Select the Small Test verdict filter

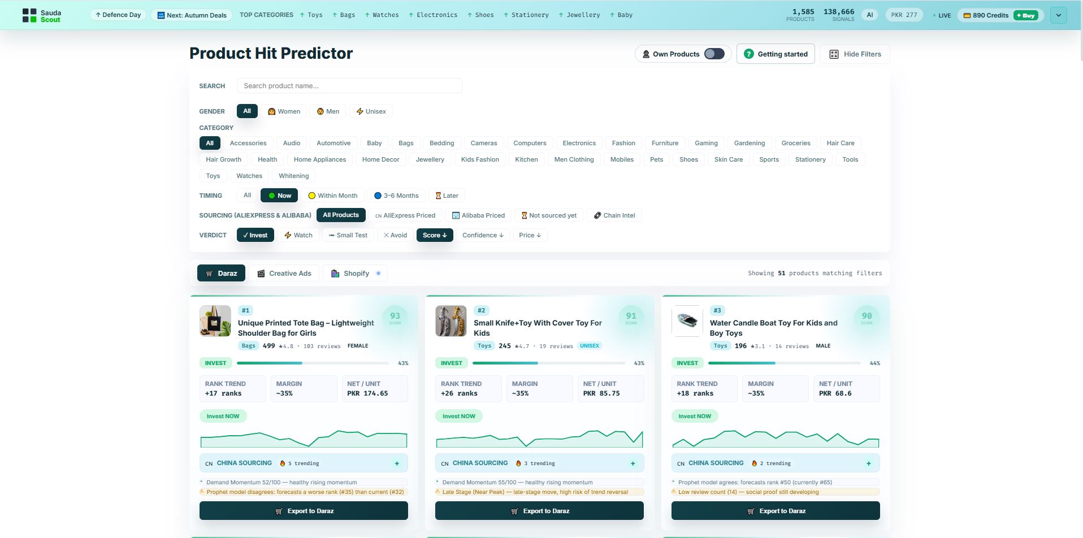pos(348,235)
